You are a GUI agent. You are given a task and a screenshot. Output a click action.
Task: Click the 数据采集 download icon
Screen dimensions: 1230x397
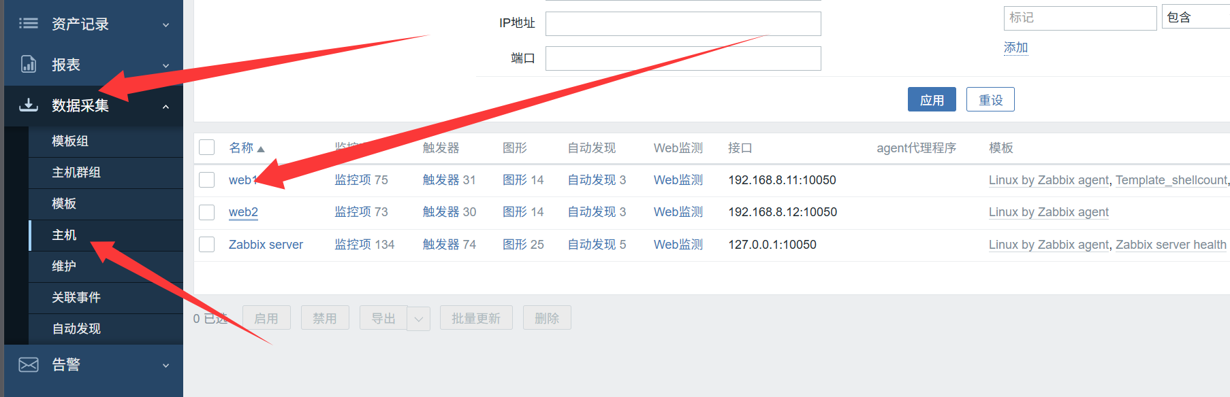tap(29, 105)
